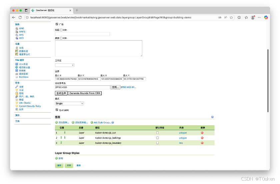Screen dimensions: 280x184
Task: Delete the touken-demo:cjz_buildings layer row
Action: (202, 138)
